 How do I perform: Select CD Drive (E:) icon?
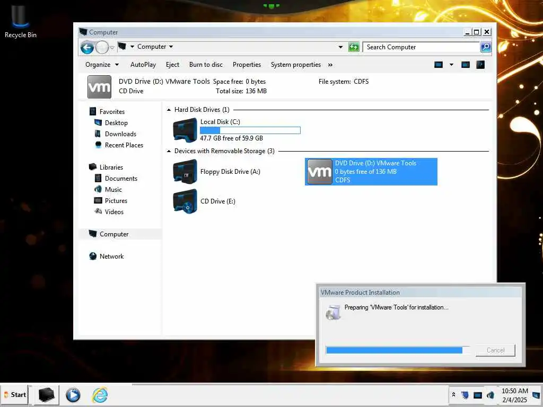click(x=185, y=201)
